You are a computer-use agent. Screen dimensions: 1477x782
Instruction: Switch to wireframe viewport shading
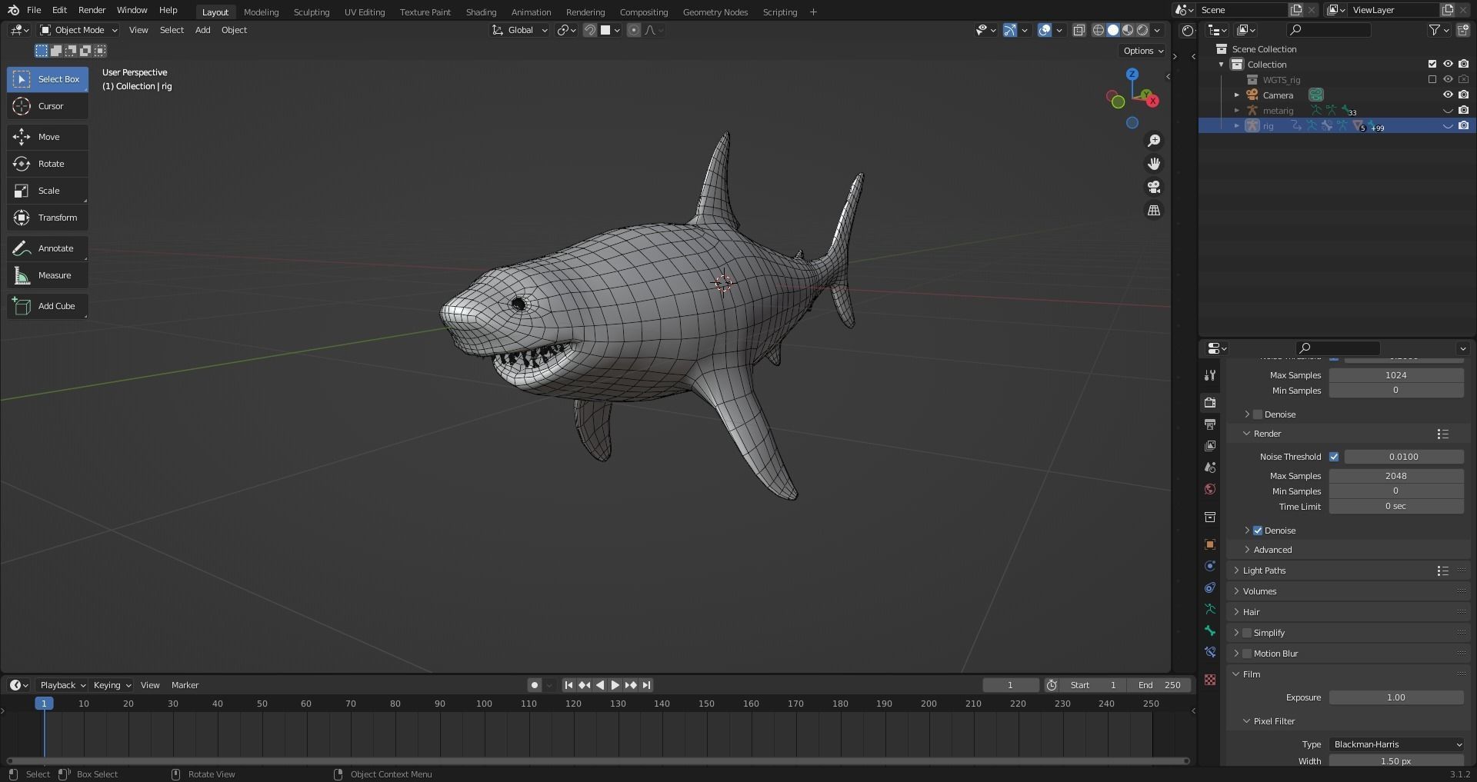1099,30
